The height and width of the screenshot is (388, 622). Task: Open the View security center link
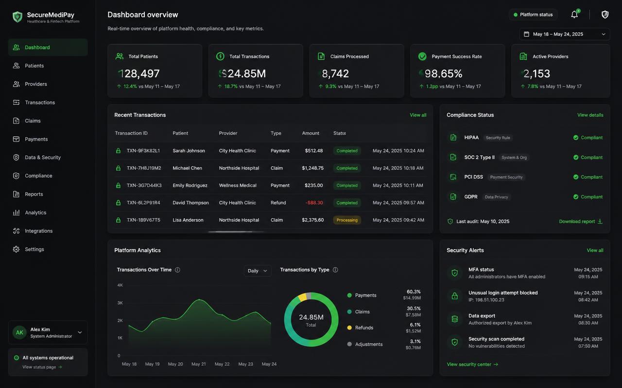click(472, 364)
